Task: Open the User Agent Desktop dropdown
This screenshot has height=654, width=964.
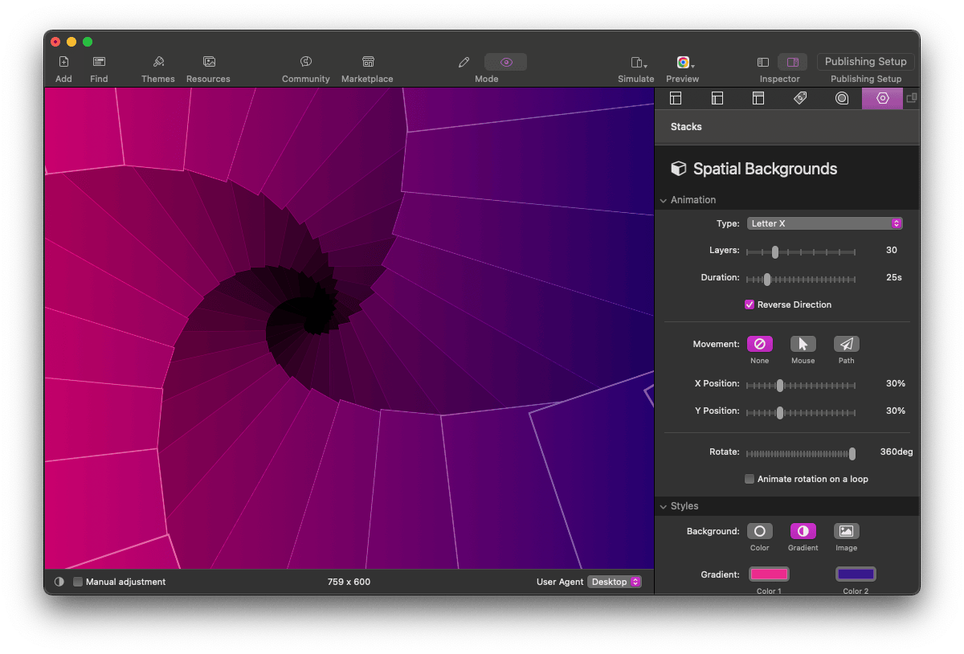Action: tap(615, 582)
